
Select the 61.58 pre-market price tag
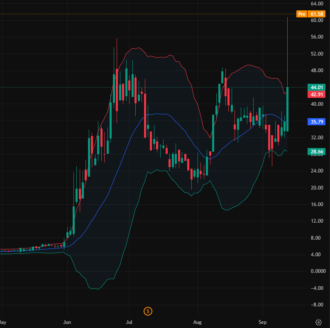click(317, 14)
